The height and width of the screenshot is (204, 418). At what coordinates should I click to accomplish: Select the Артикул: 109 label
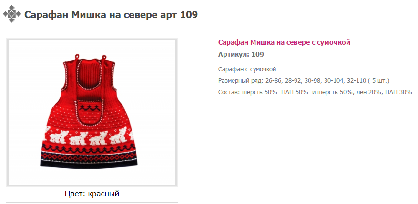click(x=241, y=55)
